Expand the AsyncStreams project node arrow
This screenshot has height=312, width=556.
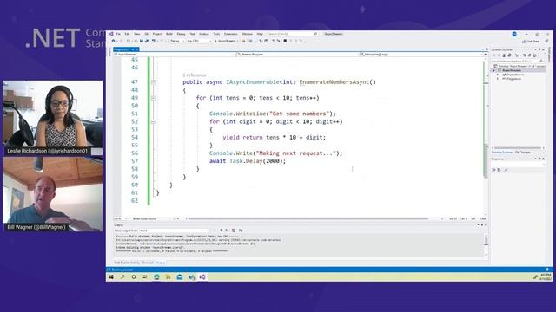tap(493, 70)
